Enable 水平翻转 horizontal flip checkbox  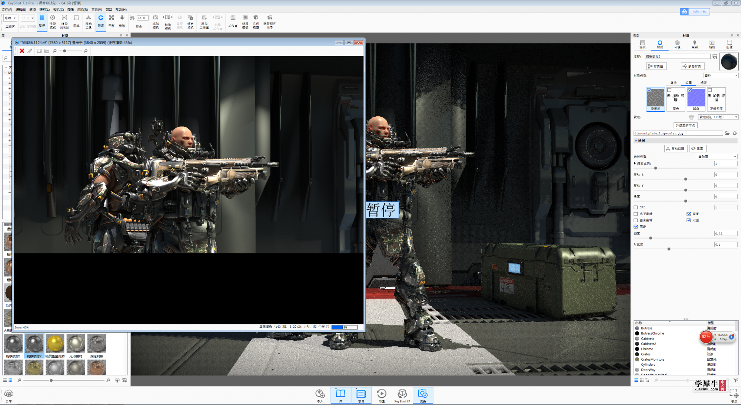636,214
